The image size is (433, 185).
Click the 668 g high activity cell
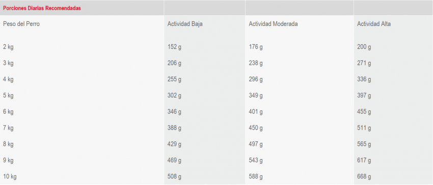coord(364,176)
